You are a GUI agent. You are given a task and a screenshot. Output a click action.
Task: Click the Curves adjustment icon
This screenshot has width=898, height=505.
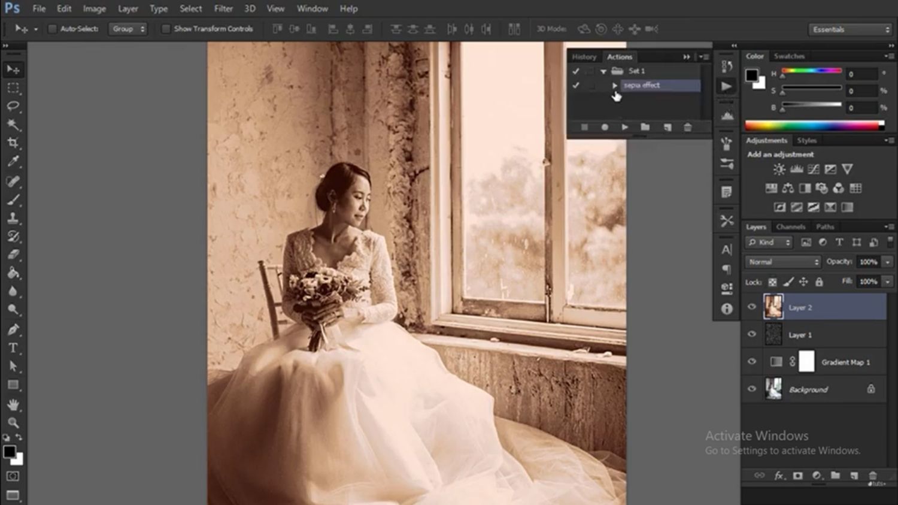(x=813, y=170)
